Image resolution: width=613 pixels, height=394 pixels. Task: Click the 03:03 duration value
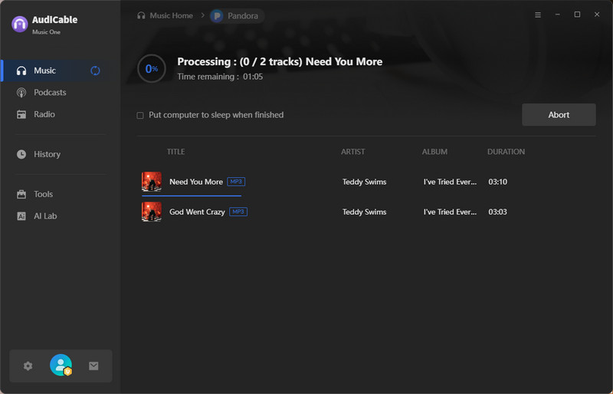pyautogui.click(x=497, y=212)
